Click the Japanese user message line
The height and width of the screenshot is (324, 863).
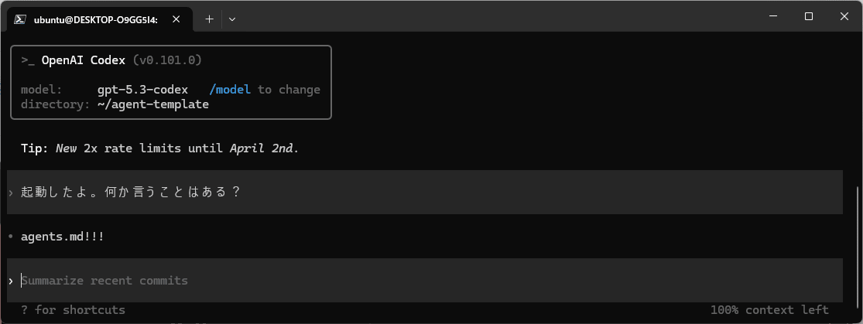click(x=131, y=192)
